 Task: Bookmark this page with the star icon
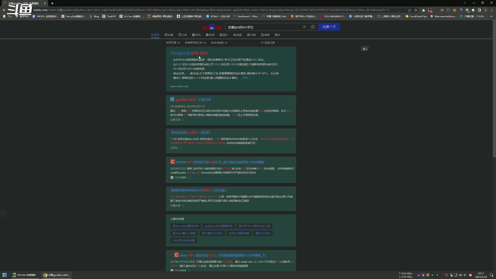[x=416, y=10]
